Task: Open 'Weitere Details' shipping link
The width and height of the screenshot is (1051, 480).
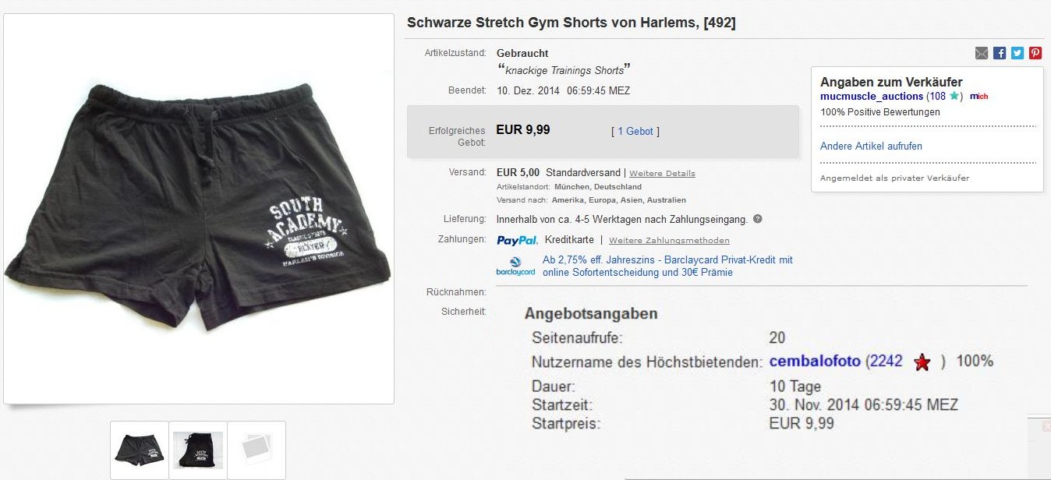Action: tap(662, 173)
